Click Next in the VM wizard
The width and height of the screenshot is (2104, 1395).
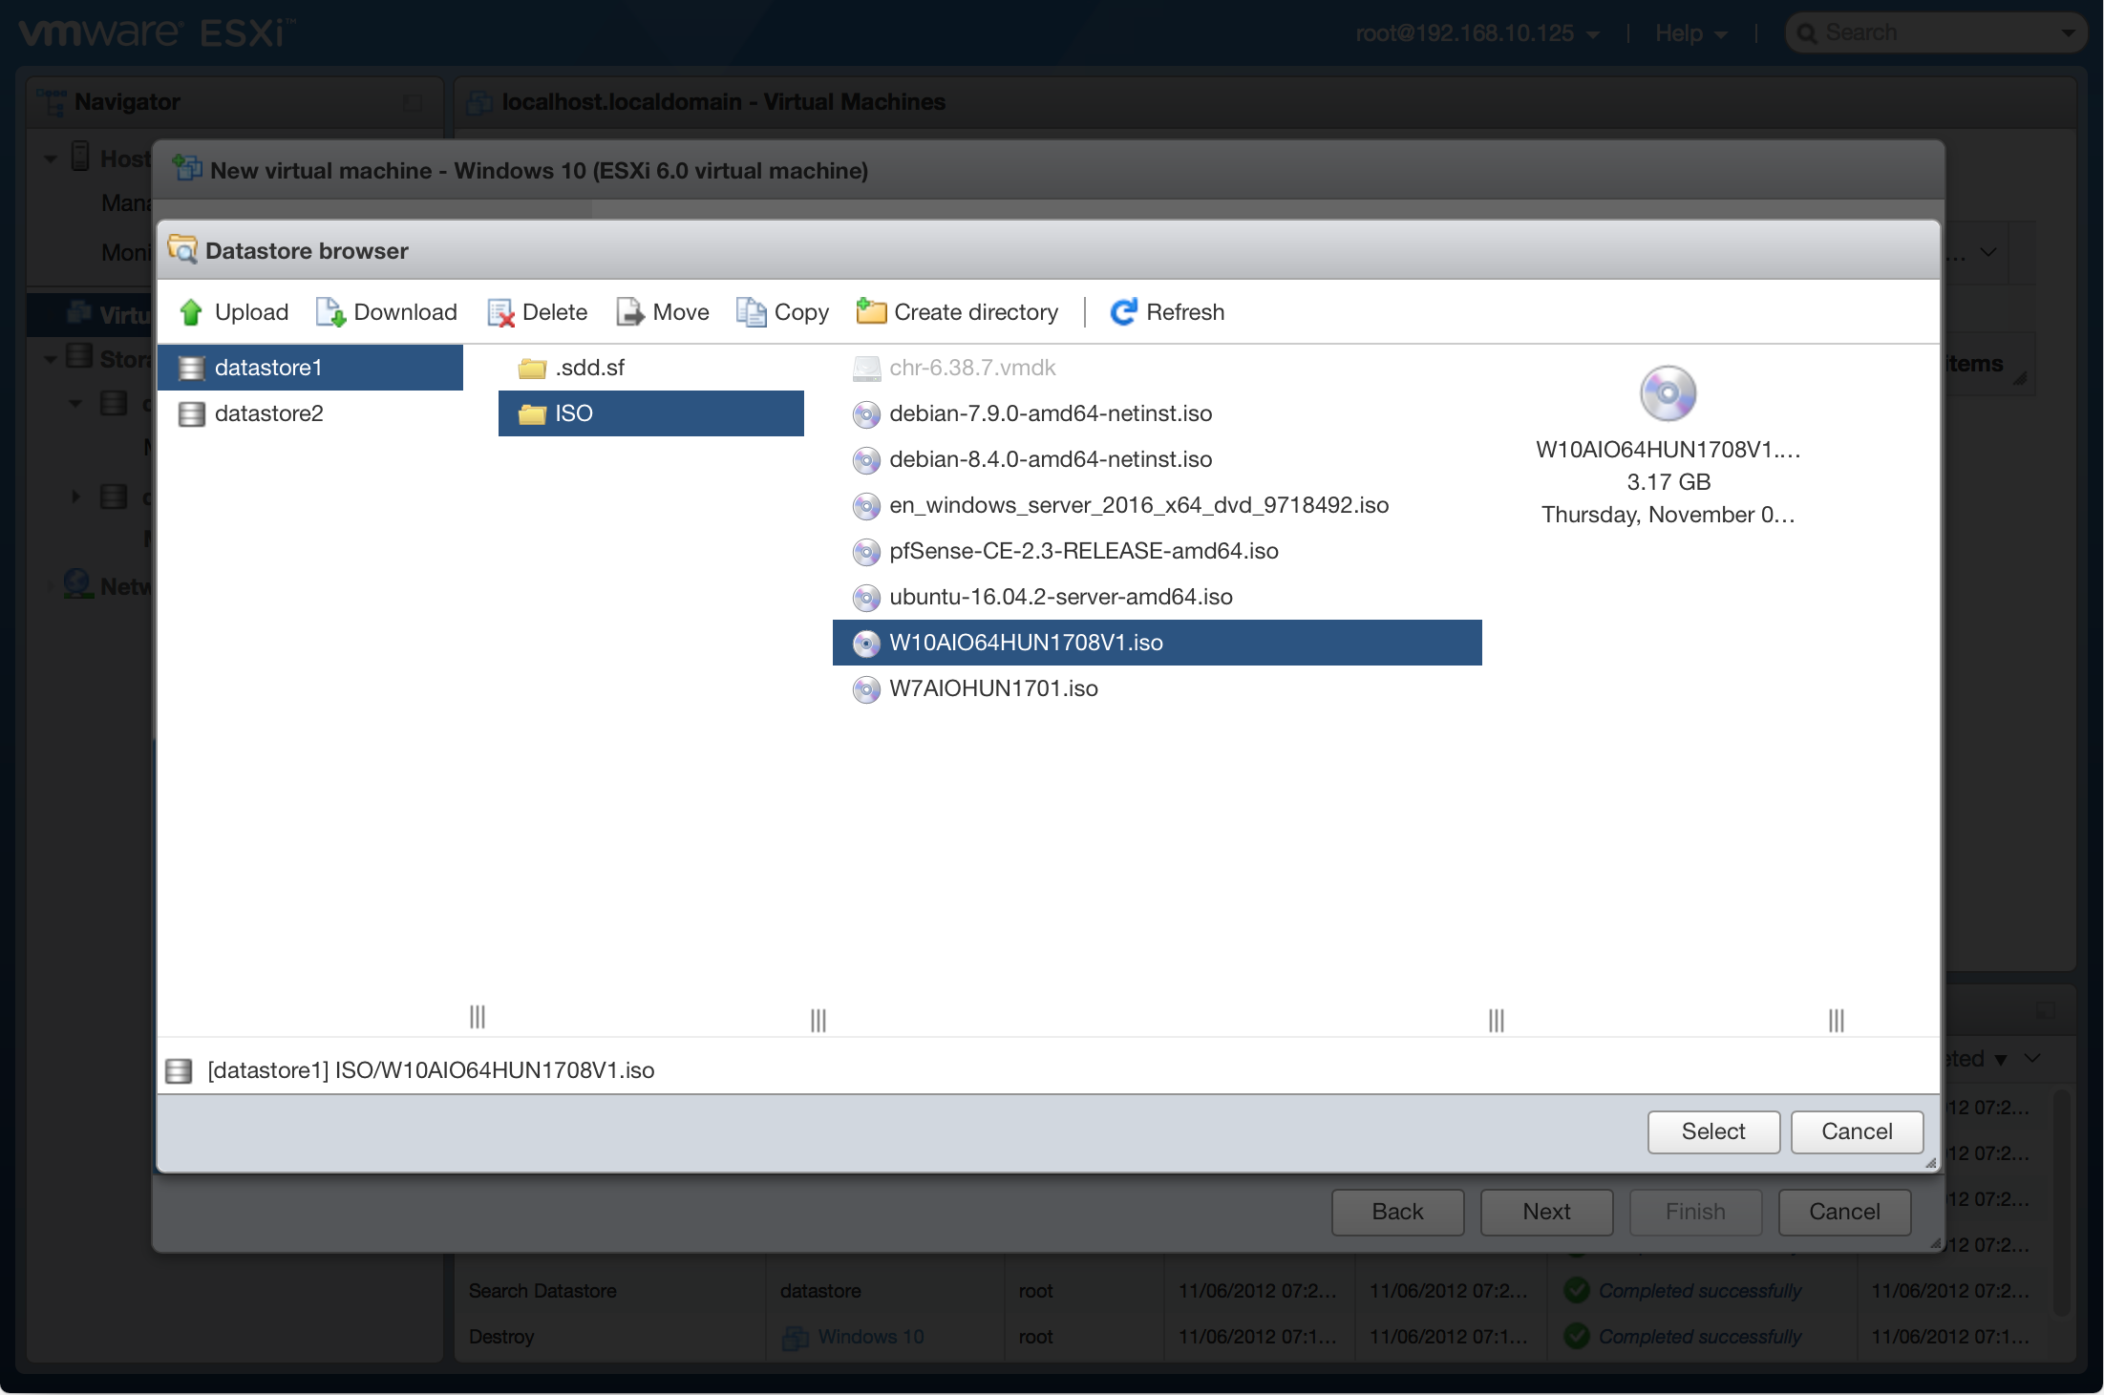point(1546,1212)
